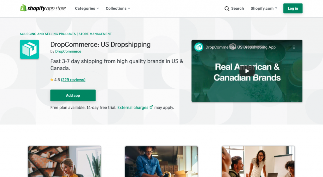Screen dimensions: 323x177
Task: Open the 229 reviews link
Action: (x=73, y=80)
